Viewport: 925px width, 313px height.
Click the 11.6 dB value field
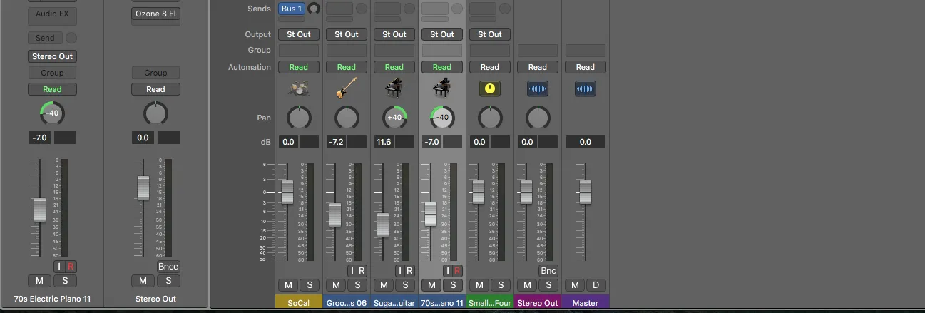(384, 142)
